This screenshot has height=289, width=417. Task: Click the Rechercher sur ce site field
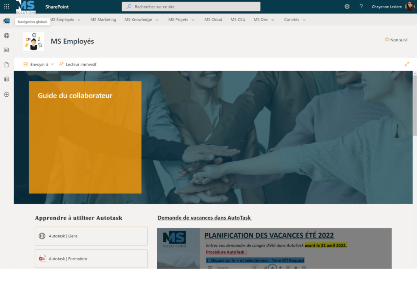pyautogui.click(x=191, y=7)
